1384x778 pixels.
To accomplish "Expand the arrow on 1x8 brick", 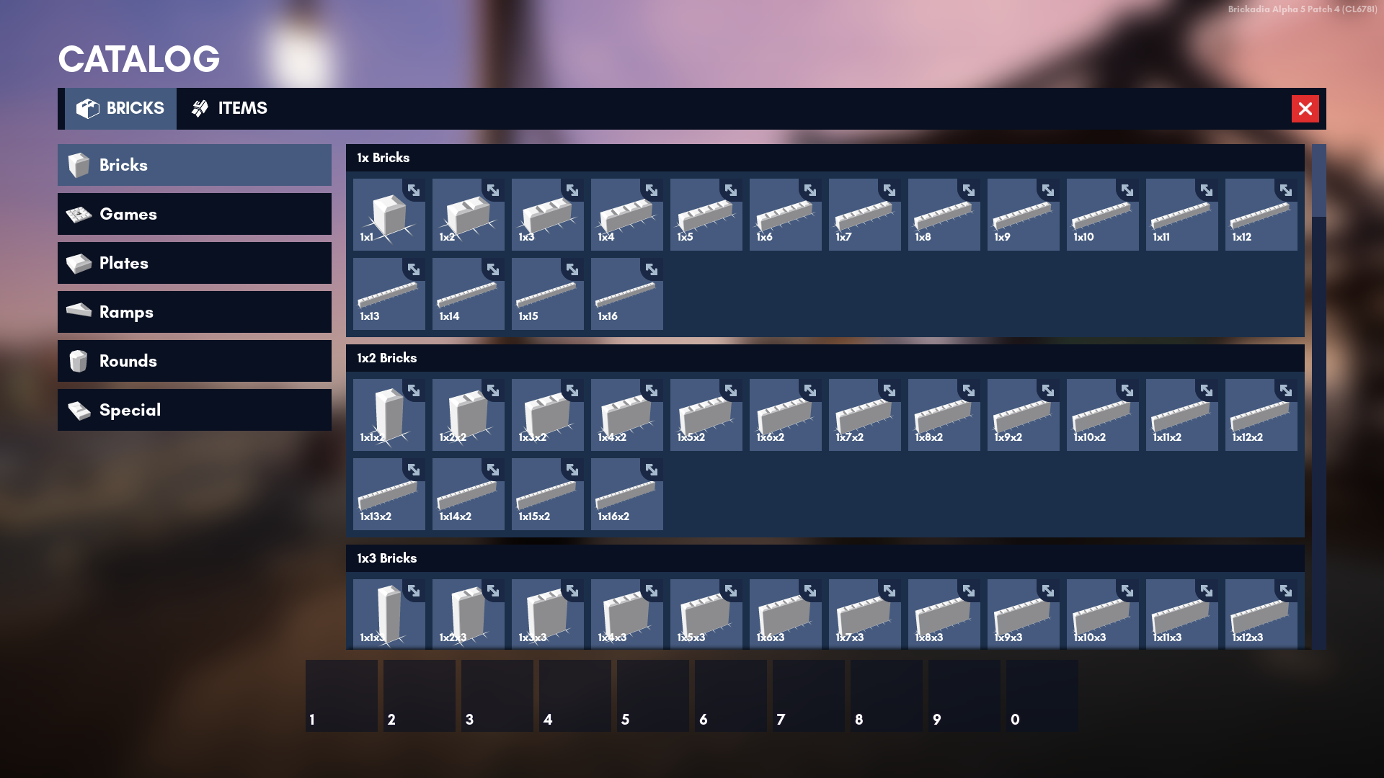I will pos(968,190).
